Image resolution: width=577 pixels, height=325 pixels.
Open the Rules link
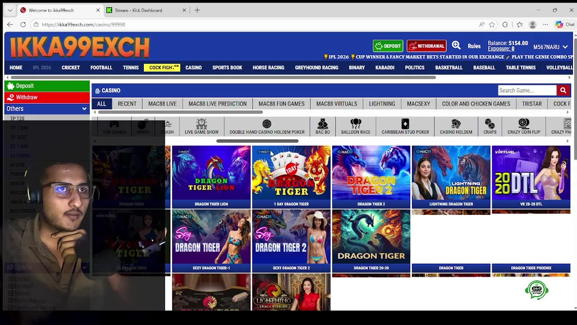click(474, 46)
